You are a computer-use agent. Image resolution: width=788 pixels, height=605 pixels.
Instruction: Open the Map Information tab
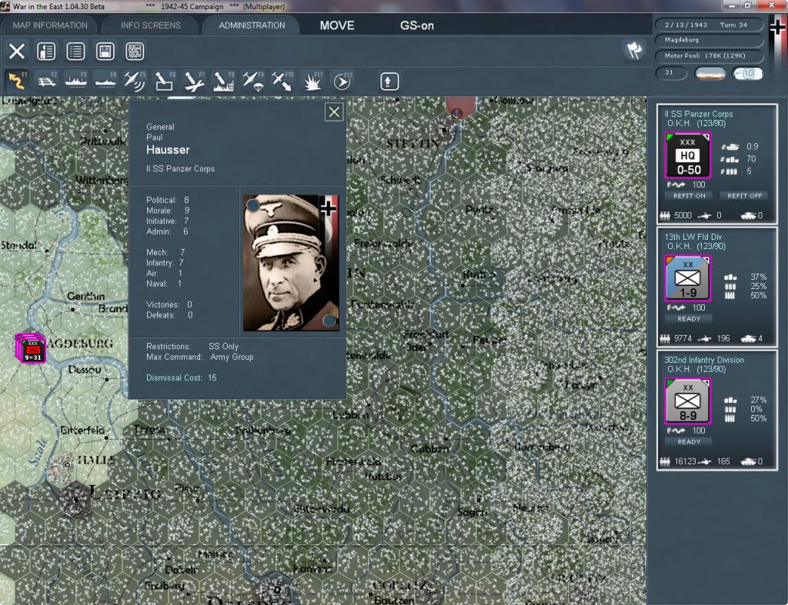pos(50,25)
